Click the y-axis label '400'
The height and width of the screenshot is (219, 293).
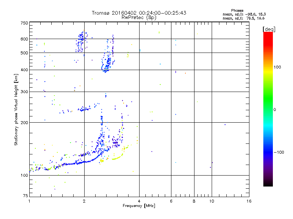pos(25,70)
